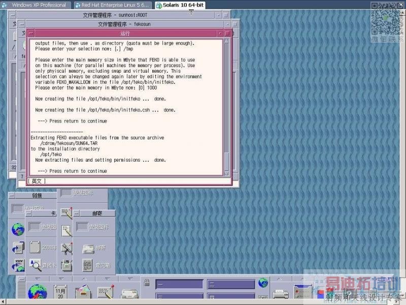Click the 'main memory in MByte now: [0] 1000' line
406x305 pixels.
96,87
